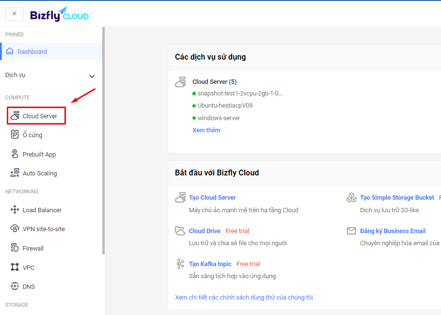Click the Prebuilt App touch icon
This screenshot has height=315, width=441.
tap(15, 154)
